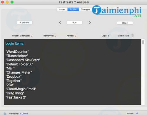Copy the log with Copy button

(125, 23)
